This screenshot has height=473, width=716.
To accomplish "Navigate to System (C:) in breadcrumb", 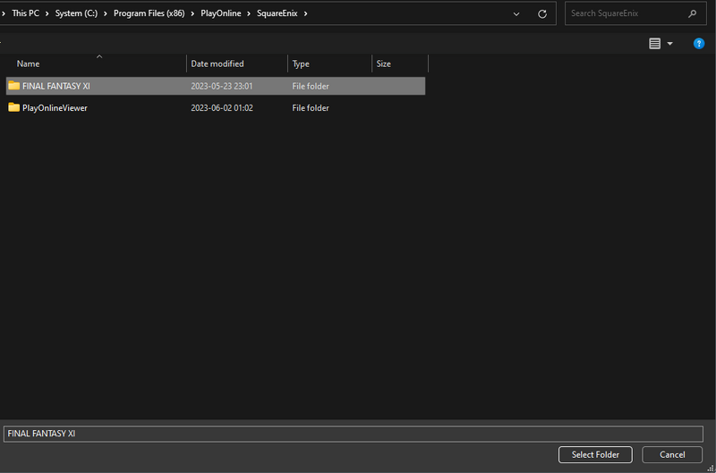I will 76,13.
